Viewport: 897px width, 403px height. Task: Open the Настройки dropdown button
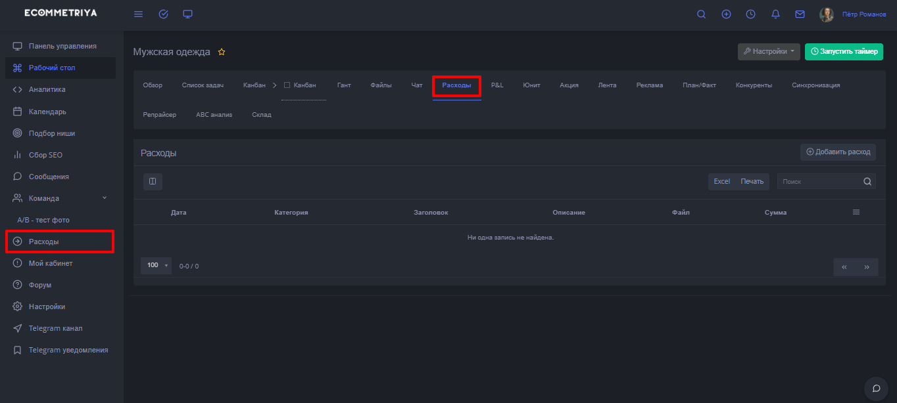pyautogui.click(x=769, y=51)
